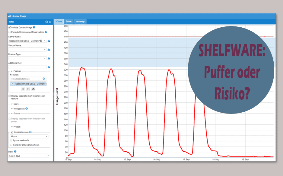Click warning icon next to Vendor Name
Image resolution: width=283 pixels, height=176 pixels.
tap(49, 50)
